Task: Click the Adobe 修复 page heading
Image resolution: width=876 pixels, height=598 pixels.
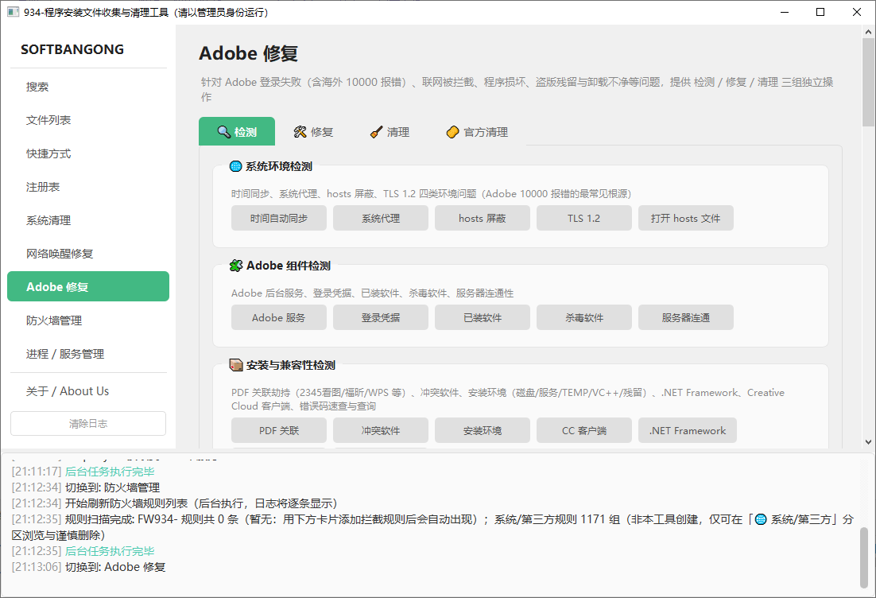Action: (249, 53)
